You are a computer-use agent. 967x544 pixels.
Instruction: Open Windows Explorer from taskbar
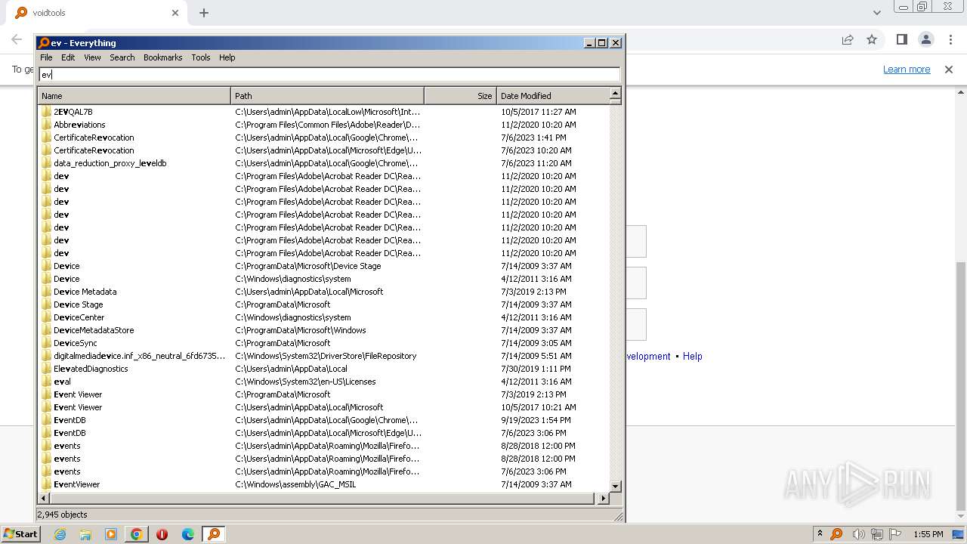click(x=85, y=534)
